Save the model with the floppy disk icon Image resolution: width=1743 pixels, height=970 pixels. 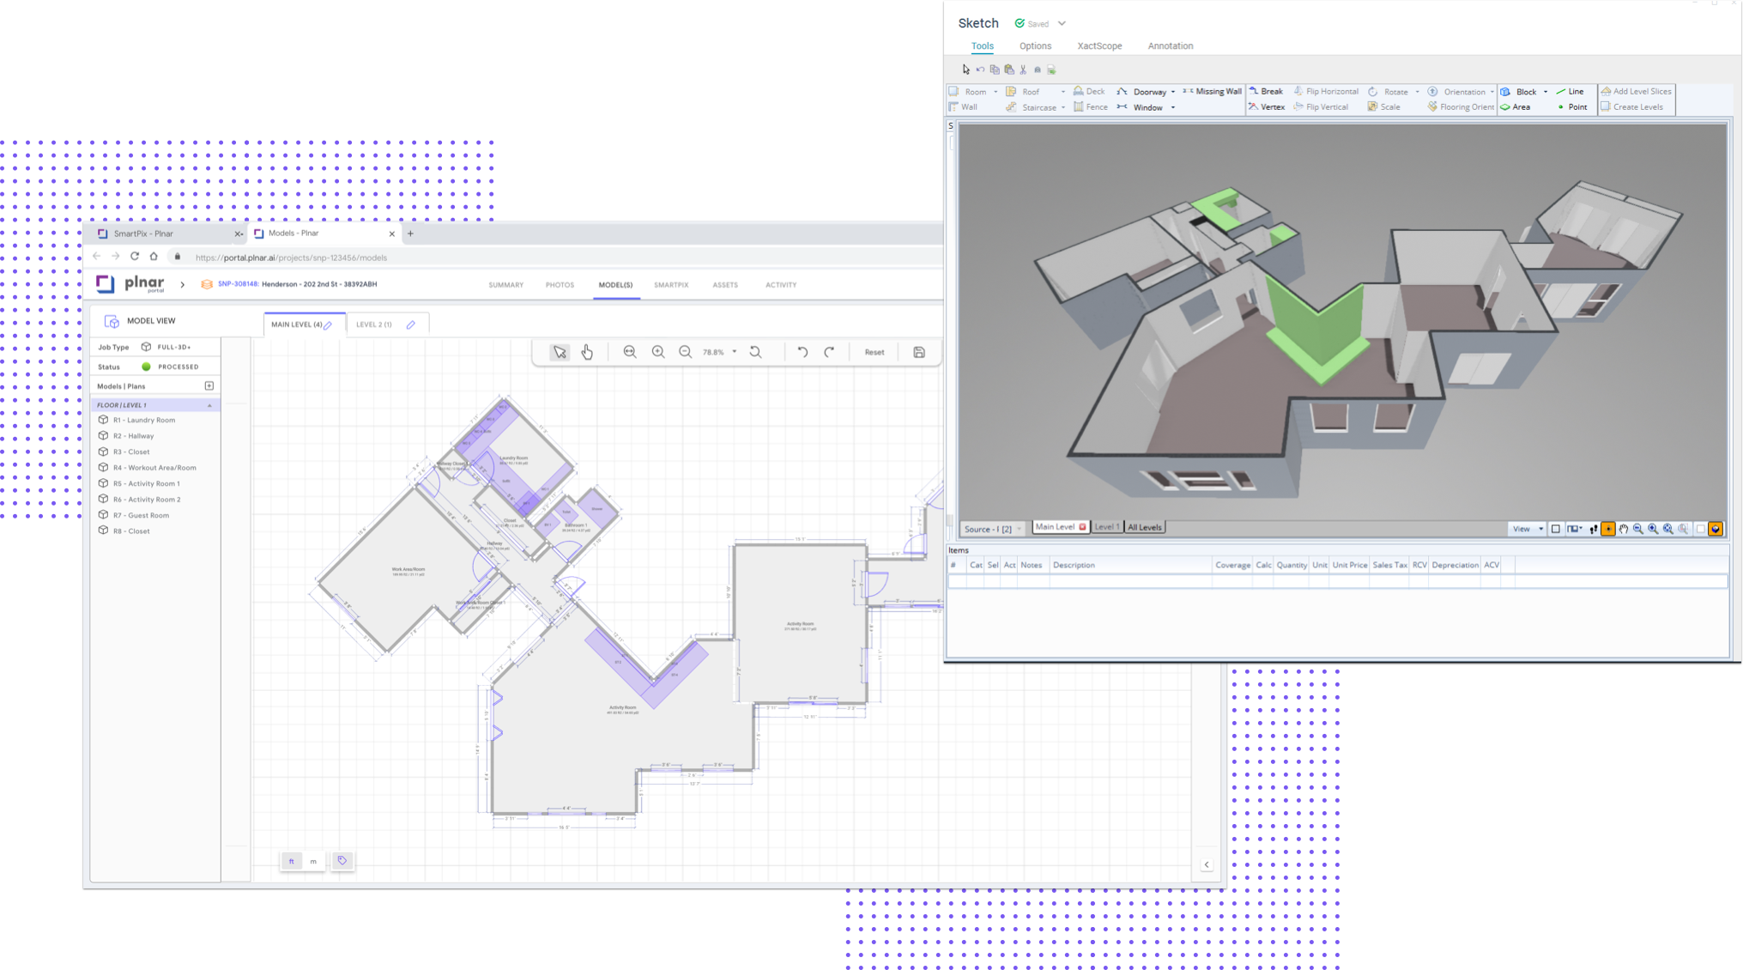point(919,352)
